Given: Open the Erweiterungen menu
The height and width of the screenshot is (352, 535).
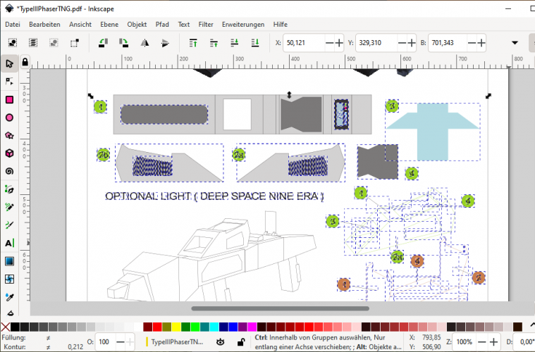Looking at the screenshot, I should [x=243, y=25].
